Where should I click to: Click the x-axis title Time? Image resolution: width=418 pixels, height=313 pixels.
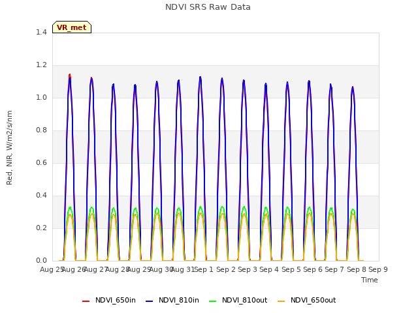click(x=370, y=280)
